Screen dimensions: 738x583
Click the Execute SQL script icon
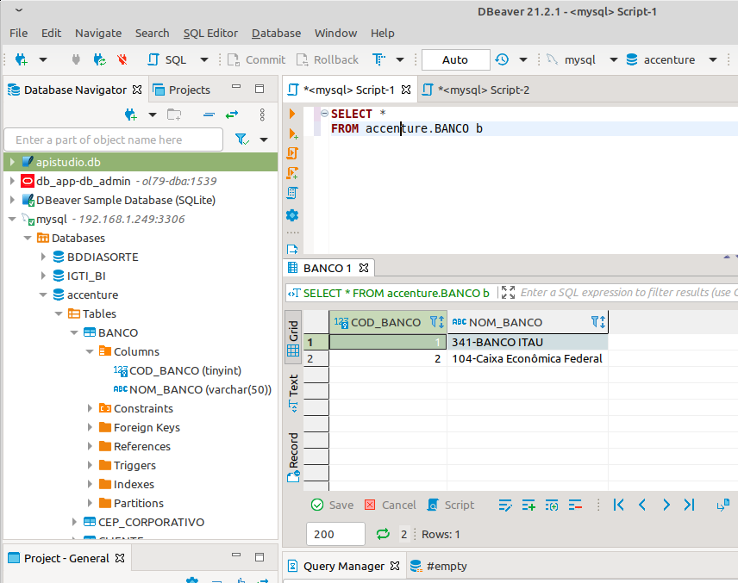click(292, 153)
